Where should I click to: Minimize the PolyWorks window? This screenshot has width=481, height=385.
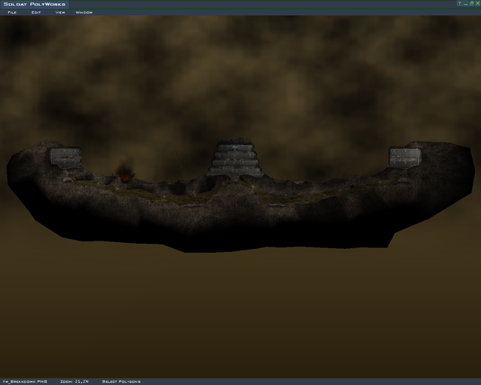(x=464, y=4)
